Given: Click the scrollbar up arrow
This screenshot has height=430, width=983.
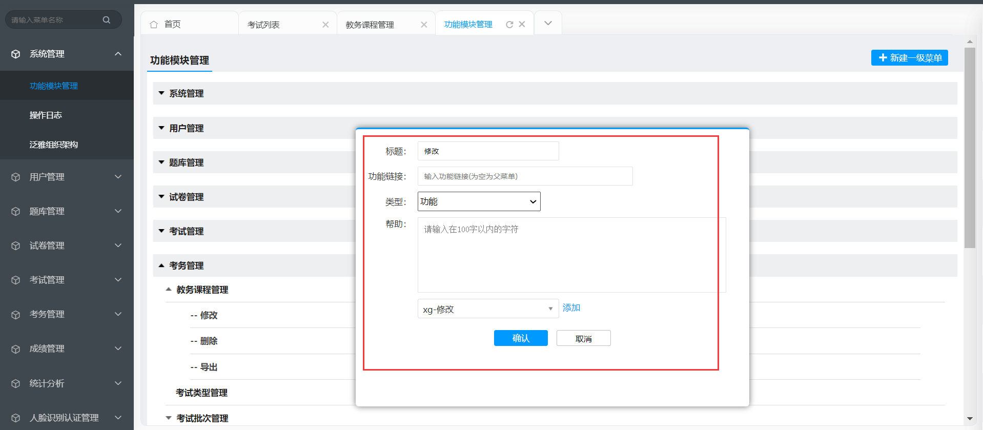Looking at the screenshot, I should click(x=970, y=42).
